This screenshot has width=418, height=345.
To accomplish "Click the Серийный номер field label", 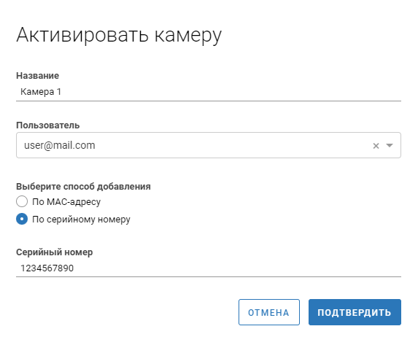I will coord(55,252).
